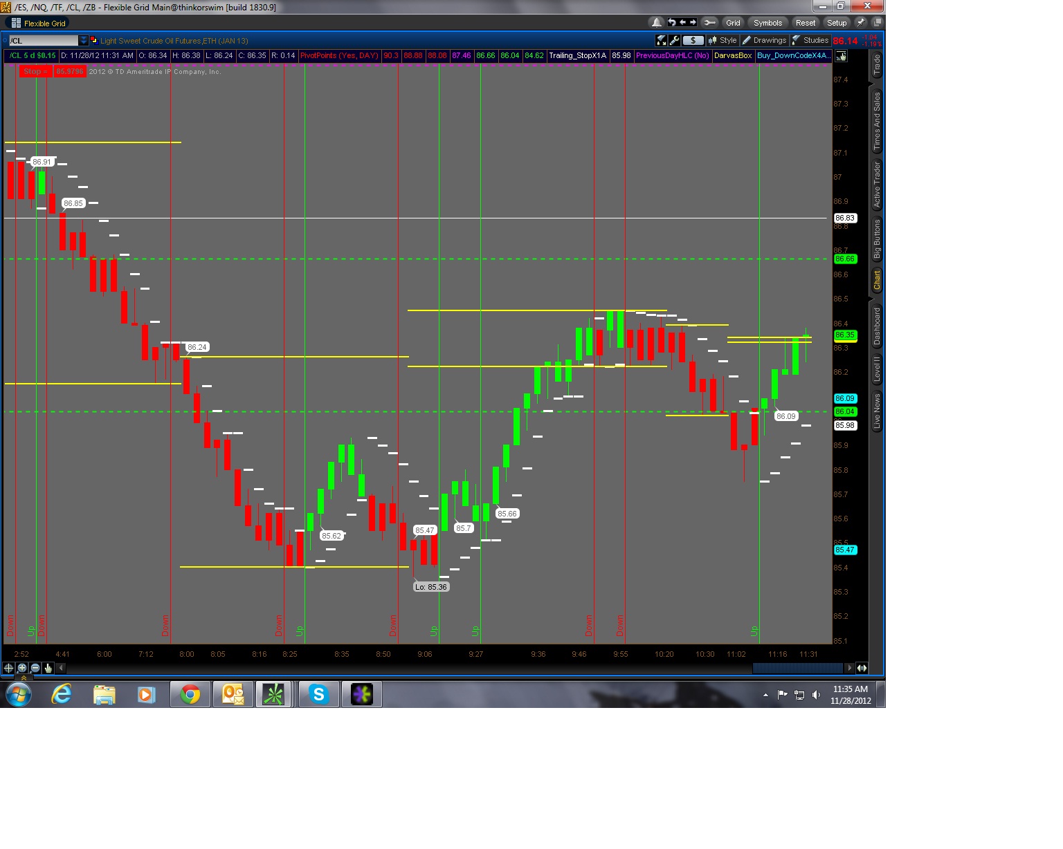The height and width of the screenshot is (849, 1063).
Task: Click the Reset button
Action: point(805,23)
